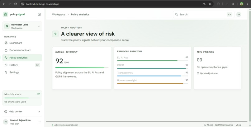Click the Workspace breadcrumb link

pos(59,14)
